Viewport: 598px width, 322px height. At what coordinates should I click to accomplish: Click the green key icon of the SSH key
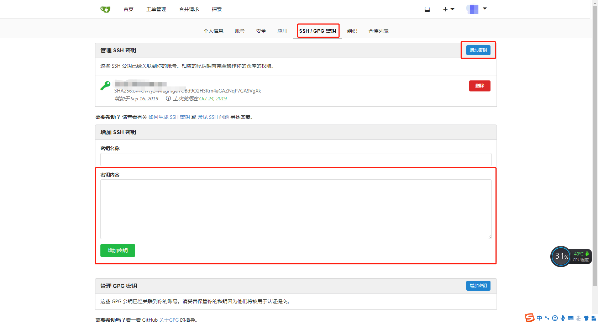coord(105,86)
